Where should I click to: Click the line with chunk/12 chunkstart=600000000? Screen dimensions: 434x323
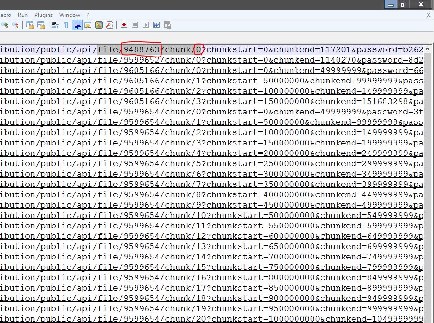tap(212, 236)
